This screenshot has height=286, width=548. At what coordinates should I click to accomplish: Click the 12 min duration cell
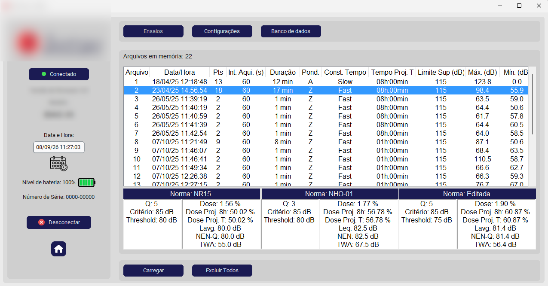pos(283,82)
